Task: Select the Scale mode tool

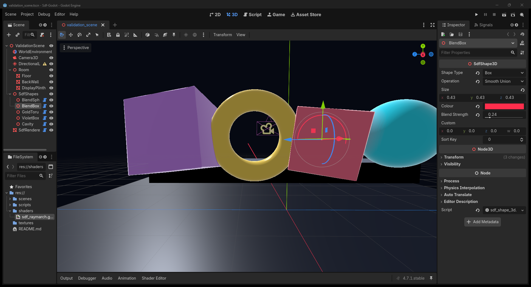Action: click(x=88, y=35)
